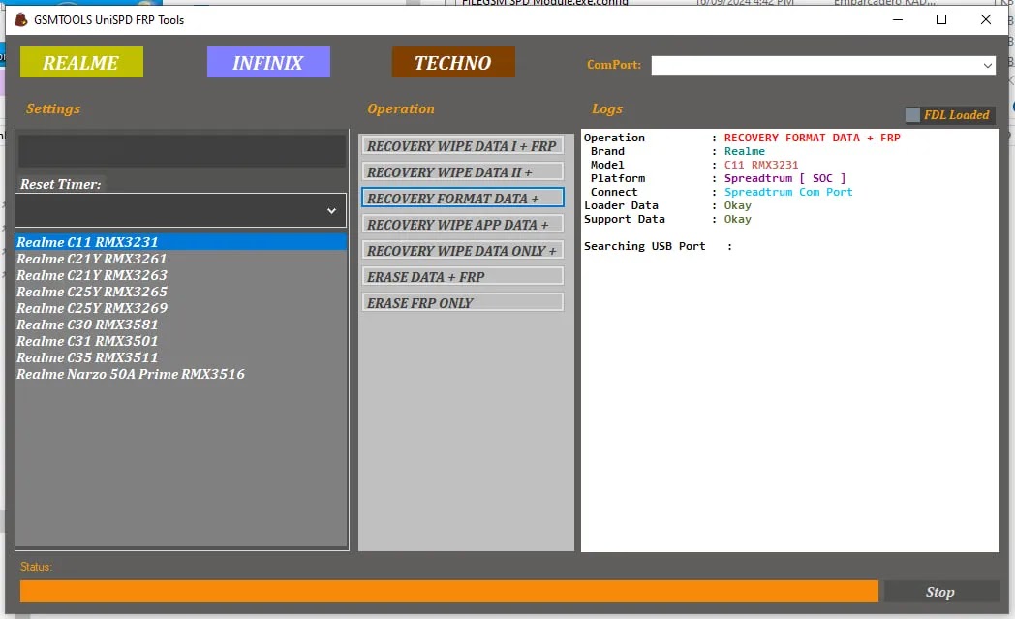Click the Searching USB Port log line
1015x619 pixels.
[658, 246]
